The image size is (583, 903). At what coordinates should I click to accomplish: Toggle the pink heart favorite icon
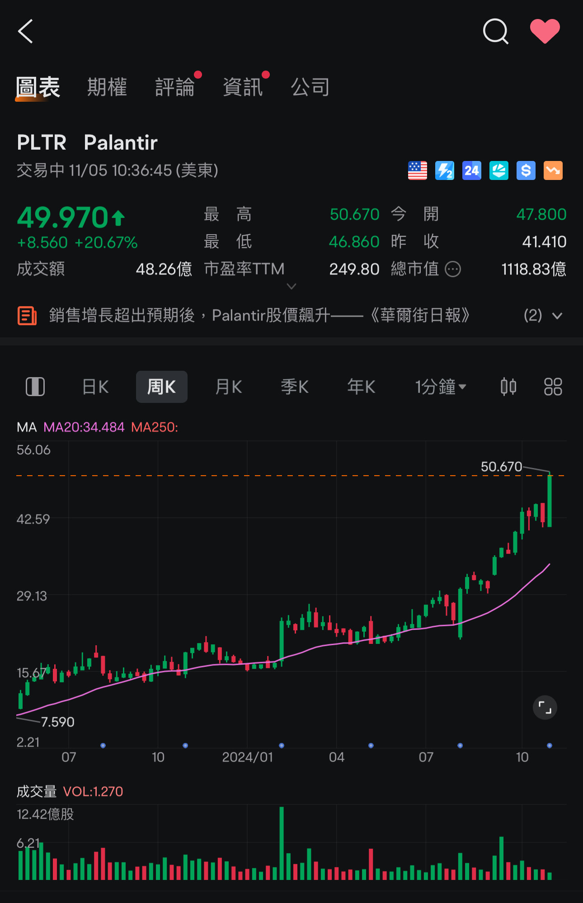(545, 31)
